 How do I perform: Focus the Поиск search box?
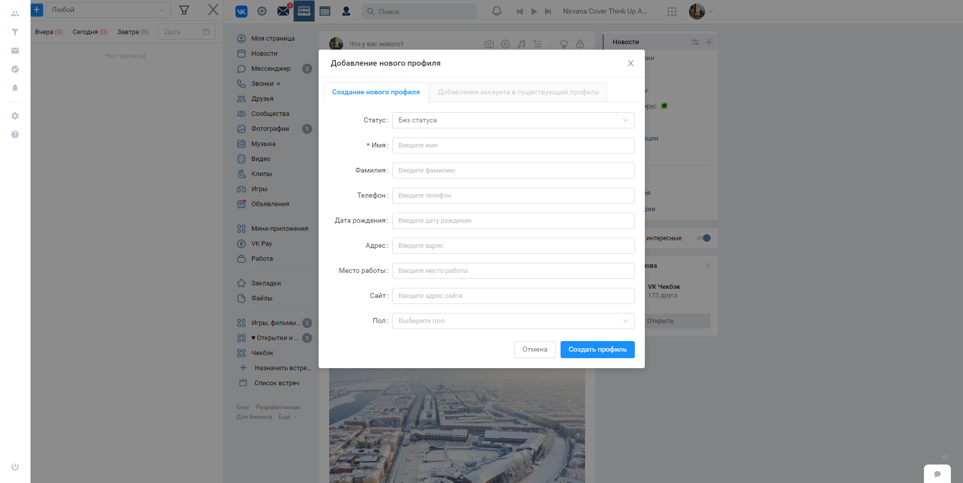point(420,12)
